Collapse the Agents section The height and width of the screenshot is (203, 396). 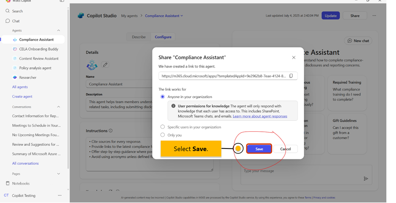pyautogui.click(x=59, y=31)
